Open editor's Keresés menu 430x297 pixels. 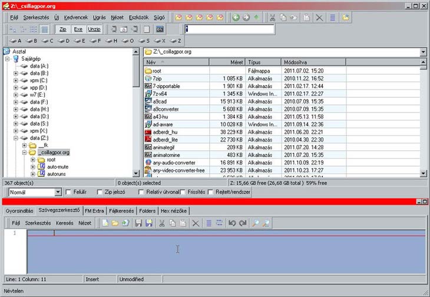[64, 223]
